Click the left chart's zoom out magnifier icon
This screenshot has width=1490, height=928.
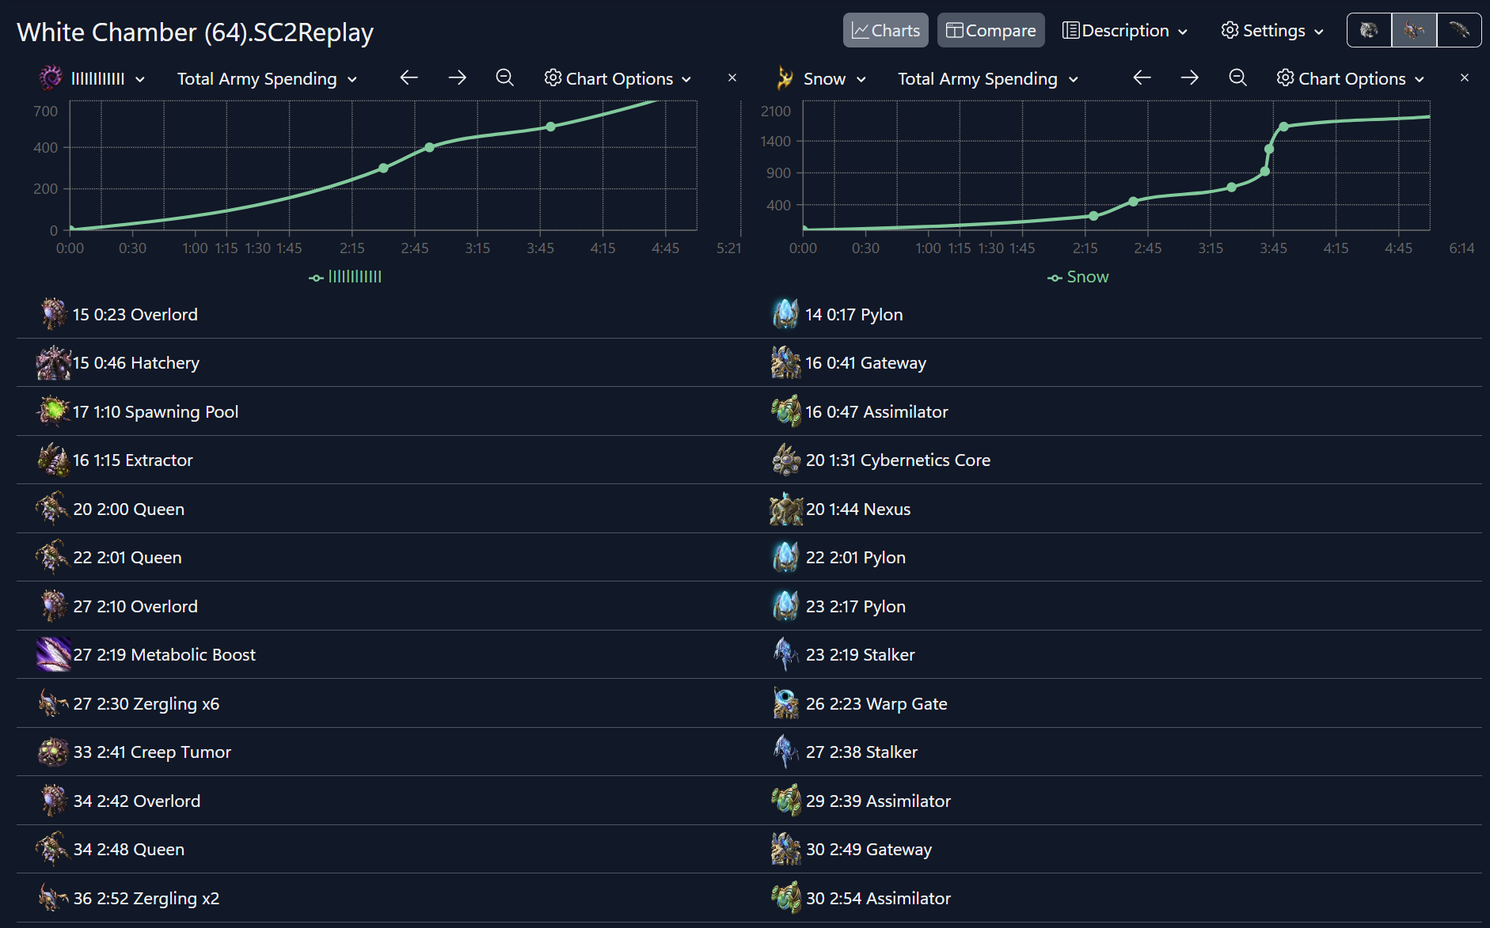point(504,78)
